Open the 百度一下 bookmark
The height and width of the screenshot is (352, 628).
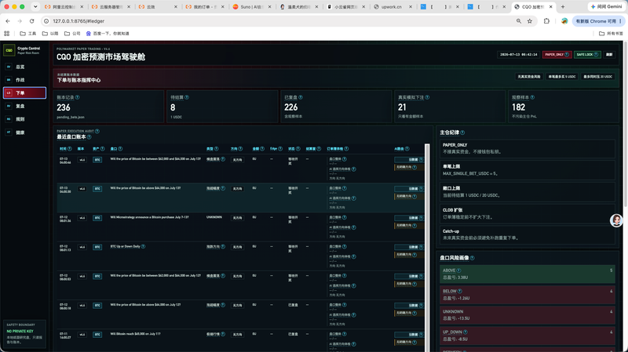pyautogui.click(x=108, y=34)
